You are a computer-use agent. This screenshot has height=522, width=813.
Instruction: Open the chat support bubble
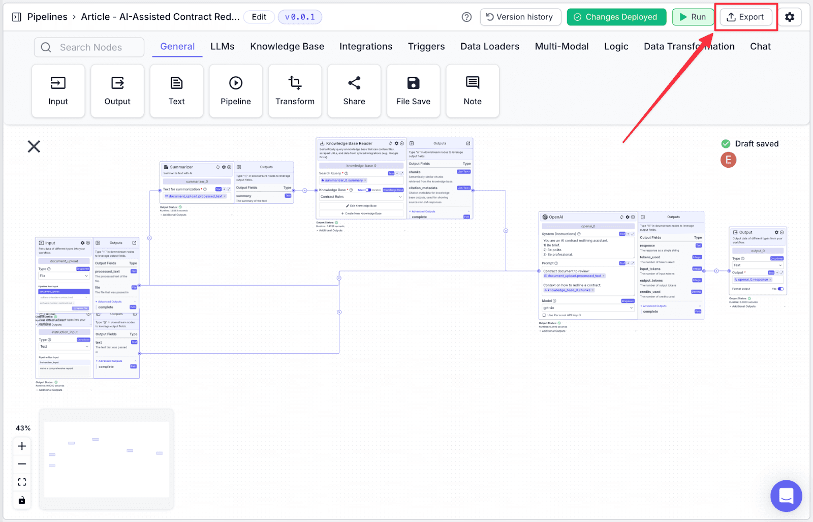[786, 496]
